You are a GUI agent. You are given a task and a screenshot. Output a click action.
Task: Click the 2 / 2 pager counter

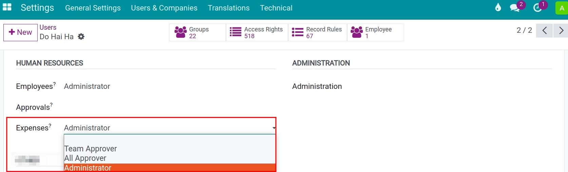[x=524, y=30]
